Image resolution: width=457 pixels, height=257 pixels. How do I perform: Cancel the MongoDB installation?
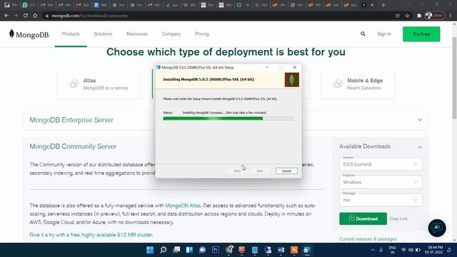tap(286, 171)
